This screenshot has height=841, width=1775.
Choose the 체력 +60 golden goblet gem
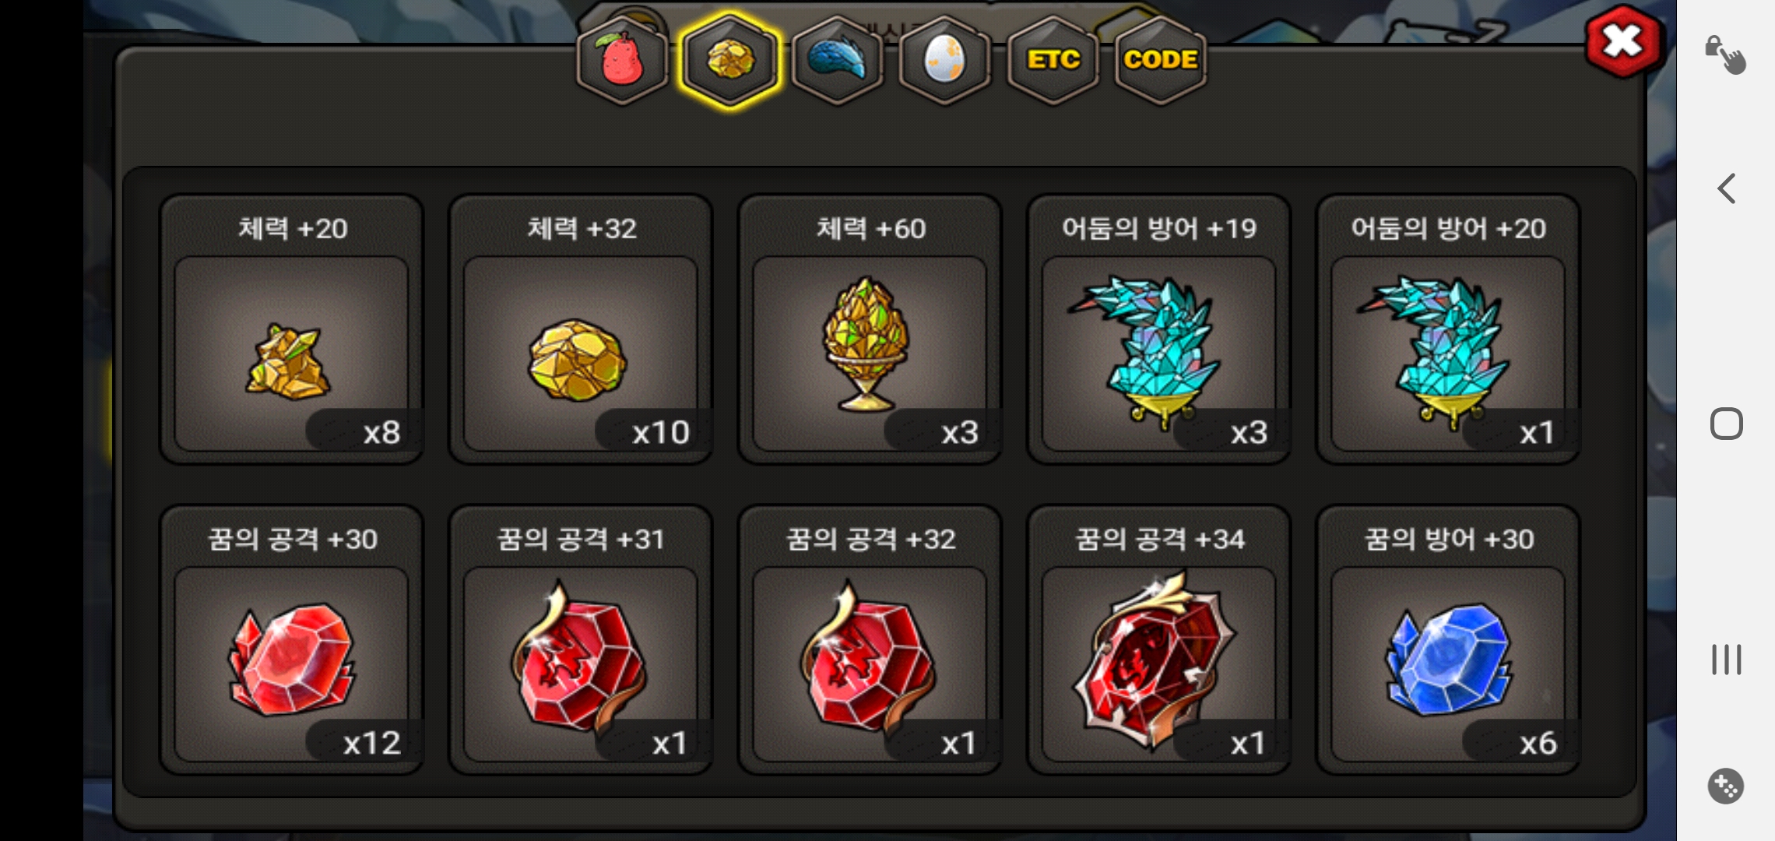point(870,329)
